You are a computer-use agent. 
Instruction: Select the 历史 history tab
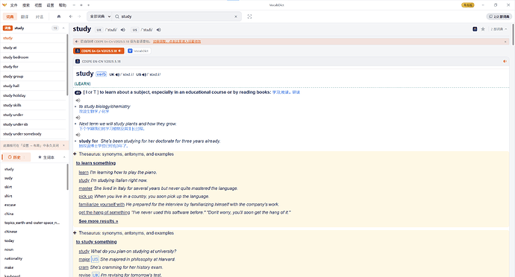pos(16,157)
